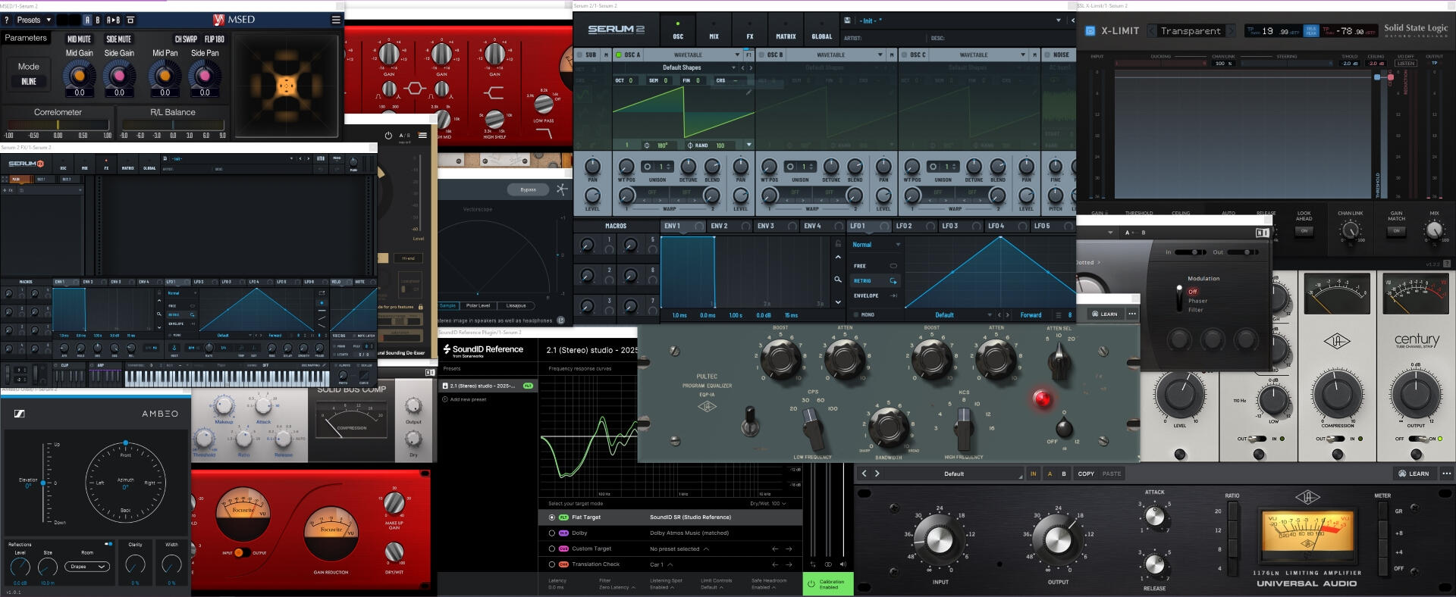
Task: Click the three-dots menu in 1176 toolbar
Action: [1446, 474]
